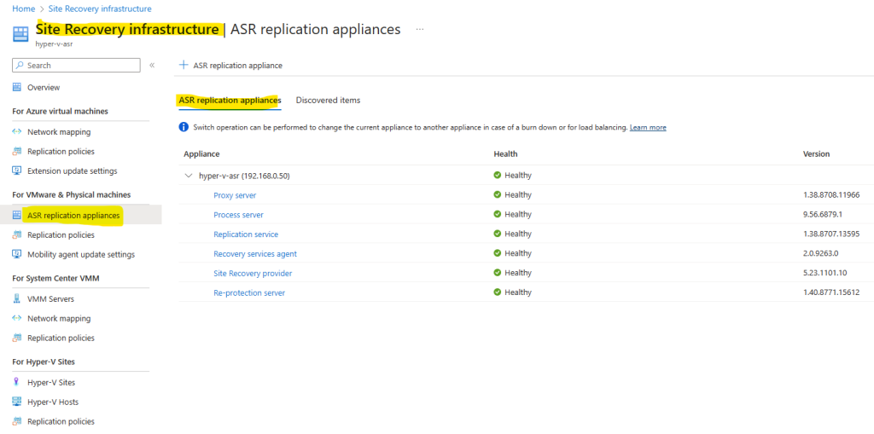Click Replication policies icon under VMware & Physical

pyautogui.click(x=17, y=235)
